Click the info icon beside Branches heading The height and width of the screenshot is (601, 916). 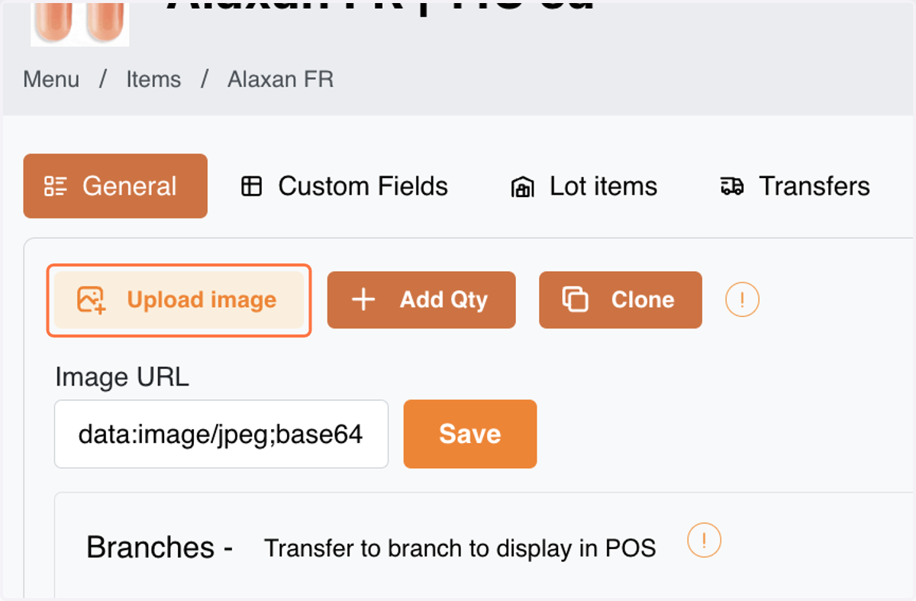click(704, 541)
